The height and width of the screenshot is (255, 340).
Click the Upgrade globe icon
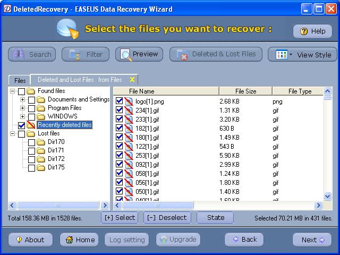click(164, 240)
